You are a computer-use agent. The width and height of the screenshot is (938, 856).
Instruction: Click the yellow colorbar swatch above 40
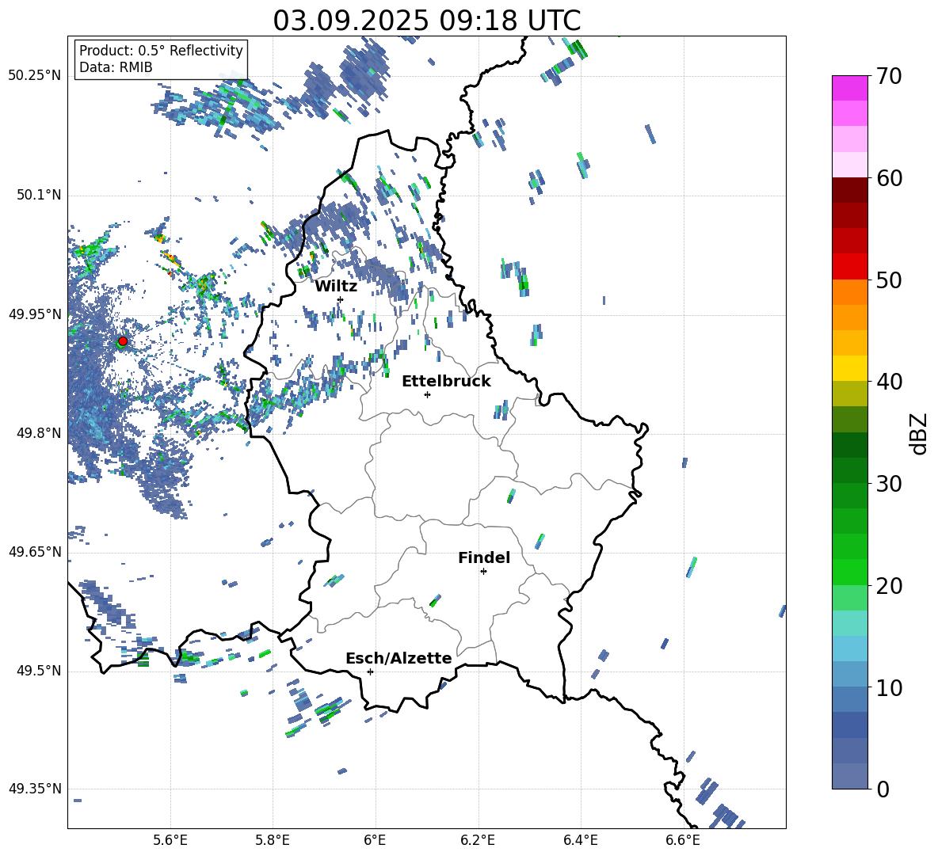coord(849,368)
